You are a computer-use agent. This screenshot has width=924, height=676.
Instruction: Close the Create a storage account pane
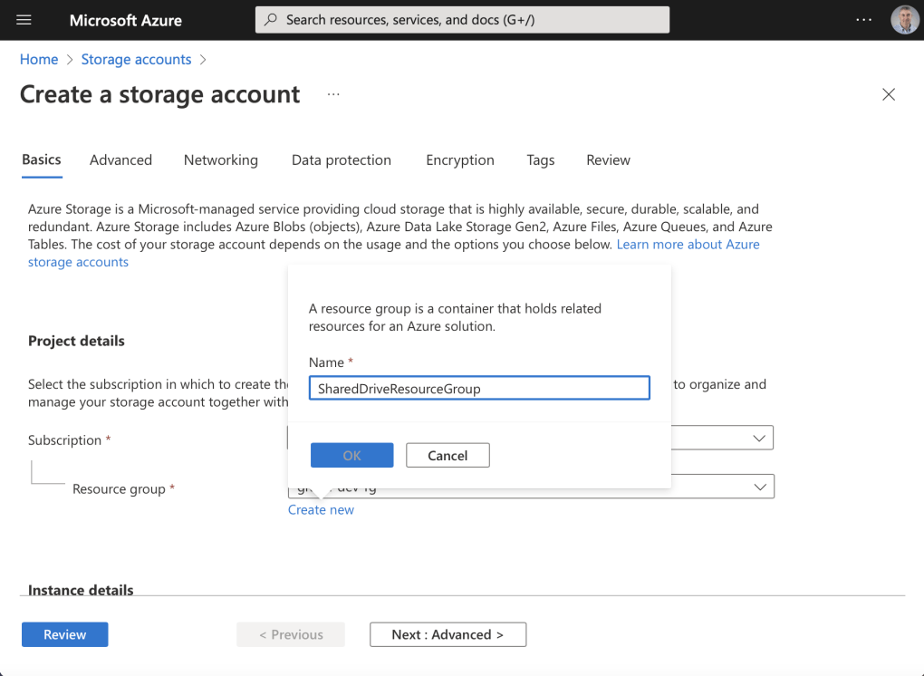[889, 94]
